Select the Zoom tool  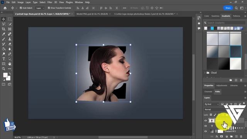[3, 69]
